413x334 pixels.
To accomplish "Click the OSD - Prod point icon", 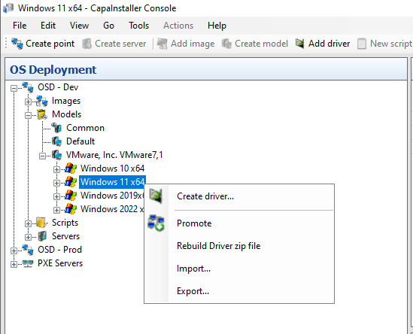I will 28,250.
